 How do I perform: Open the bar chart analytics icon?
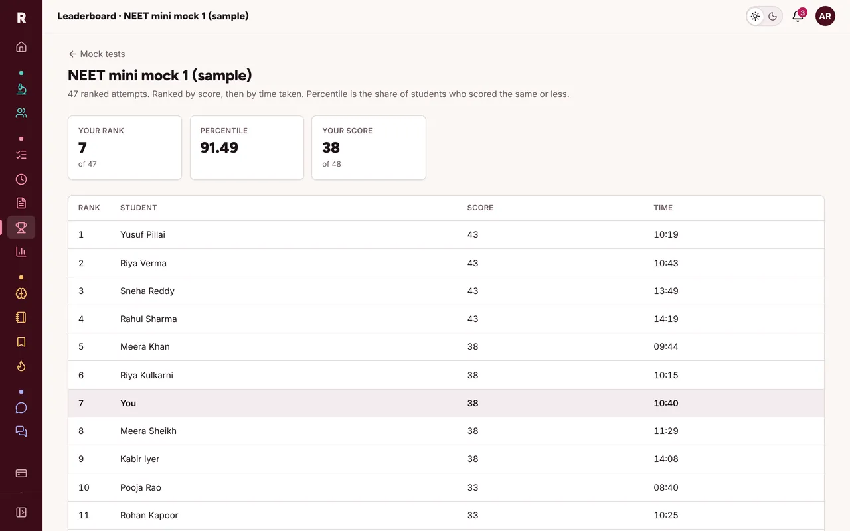21,252
